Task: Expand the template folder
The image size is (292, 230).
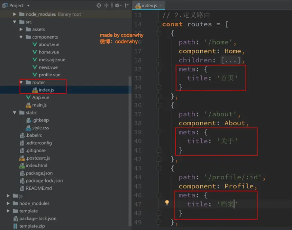Action: click(8, 211)
